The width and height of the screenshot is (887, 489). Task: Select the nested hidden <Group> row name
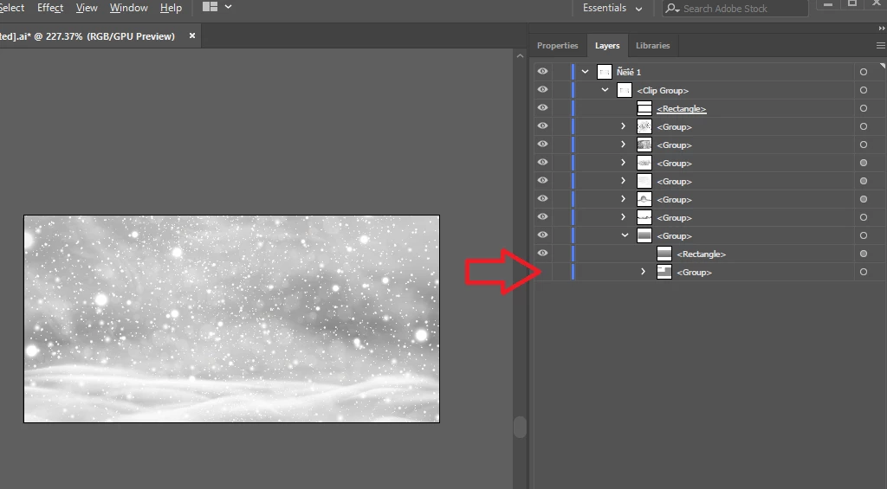(x=694, y=272)
